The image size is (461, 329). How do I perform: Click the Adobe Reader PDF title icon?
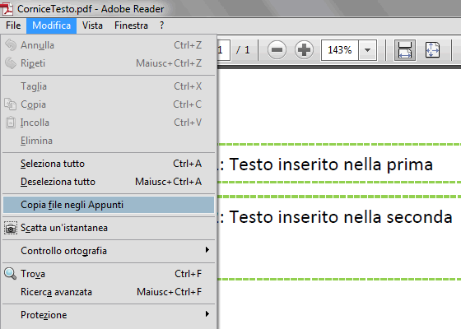[7, 8]
